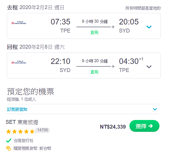Click the green checkmark beside 台灣旅行社

[8, 141]
